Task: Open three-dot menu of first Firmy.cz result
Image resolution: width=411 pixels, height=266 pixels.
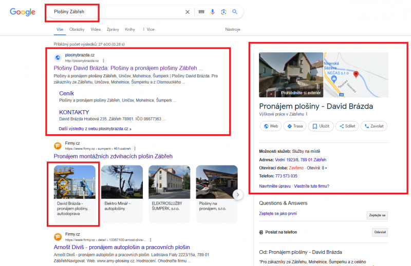Action: (x=135, y=149)
